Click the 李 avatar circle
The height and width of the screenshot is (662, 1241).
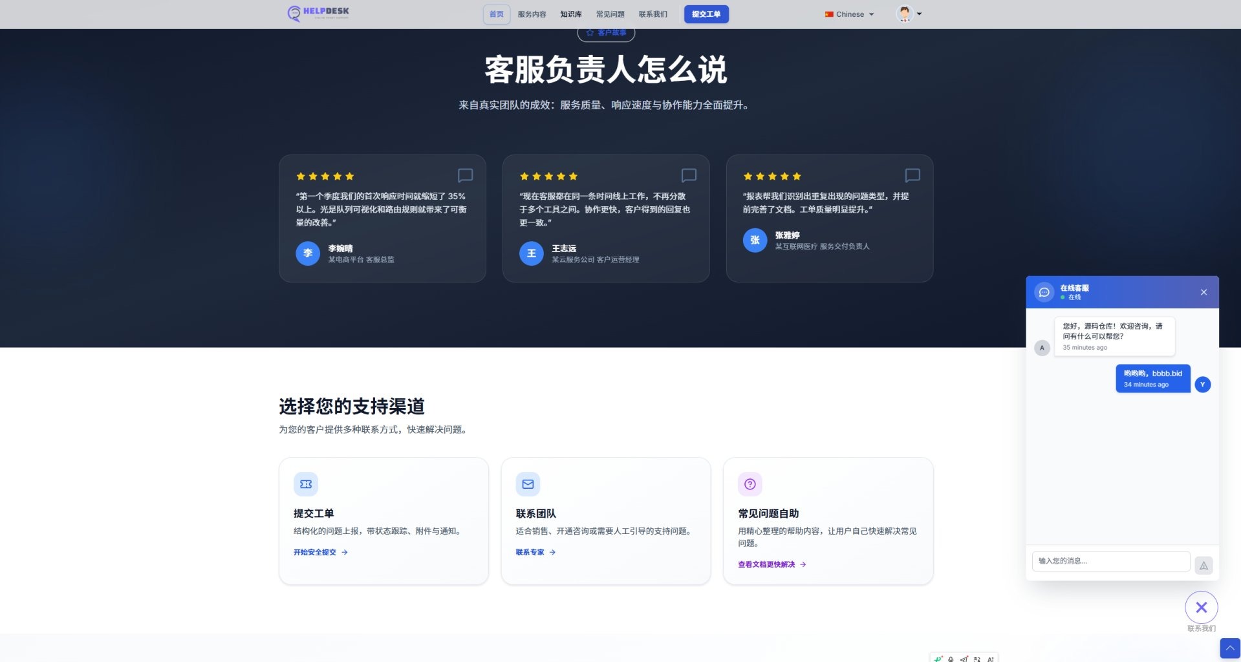click(x=308, y=253)
